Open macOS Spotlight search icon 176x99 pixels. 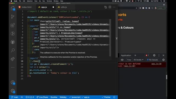(161, 1)
